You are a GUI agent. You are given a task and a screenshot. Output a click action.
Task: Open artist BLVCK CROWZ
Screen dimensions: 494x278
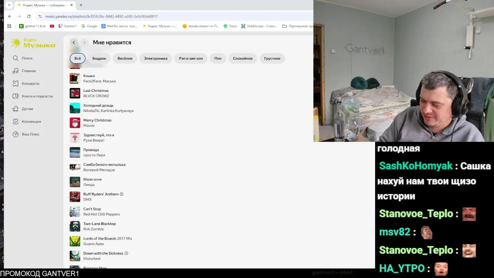pos(96,96)
